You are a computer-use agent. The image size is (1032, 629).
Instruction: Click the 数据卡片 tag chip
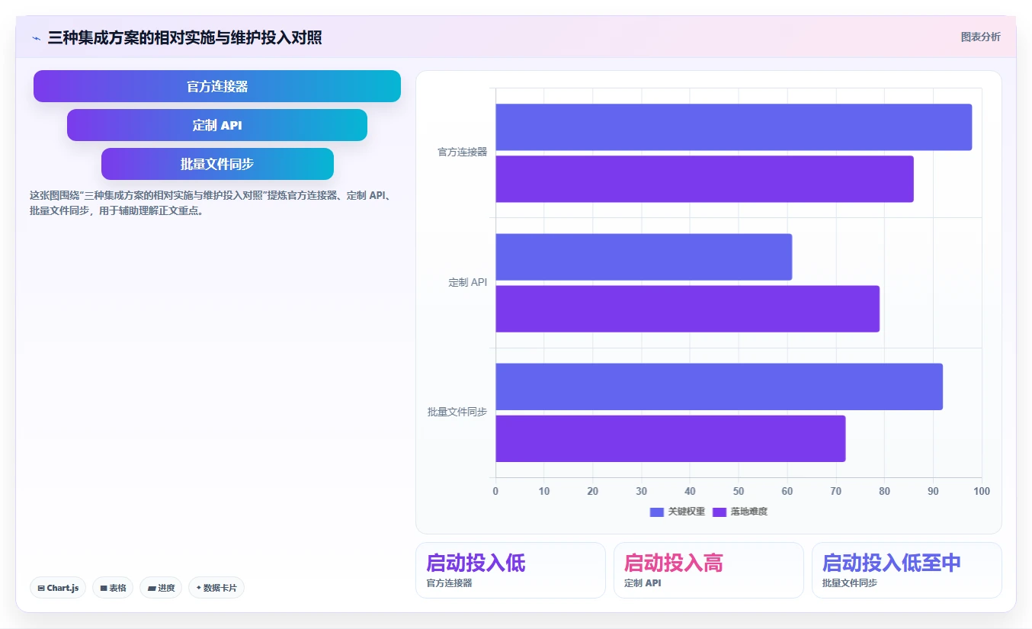(216, 588)
